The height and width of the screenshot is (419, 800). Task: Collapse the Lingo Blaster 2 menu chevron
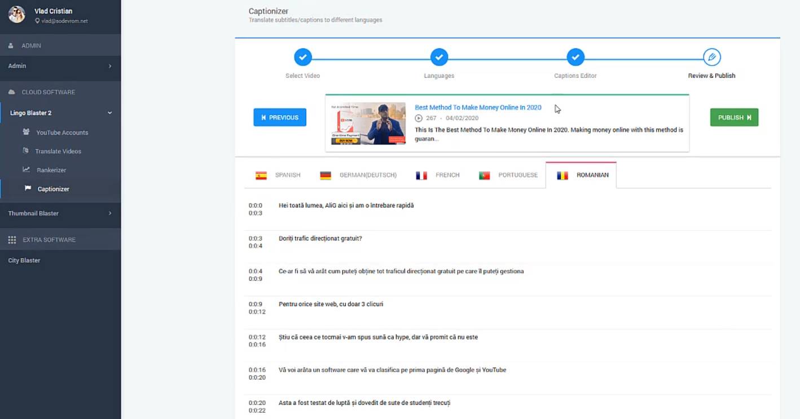[x=110, y=113]
